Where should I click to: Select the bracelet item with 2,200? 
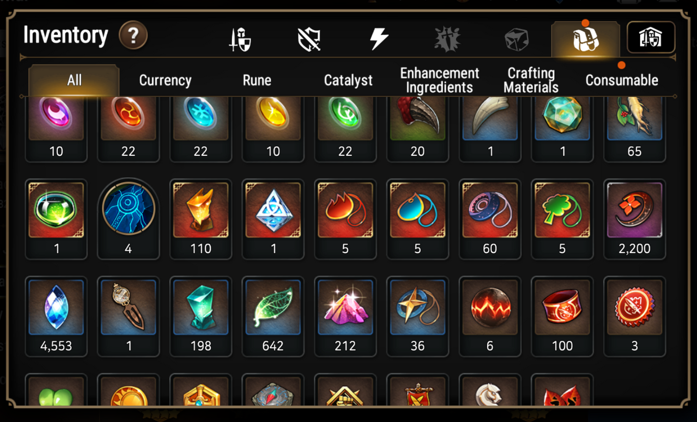tap(635, 219)
